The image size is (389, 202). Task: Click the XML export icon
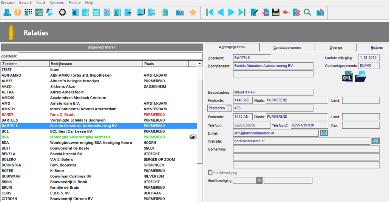[x=347, y=76]
